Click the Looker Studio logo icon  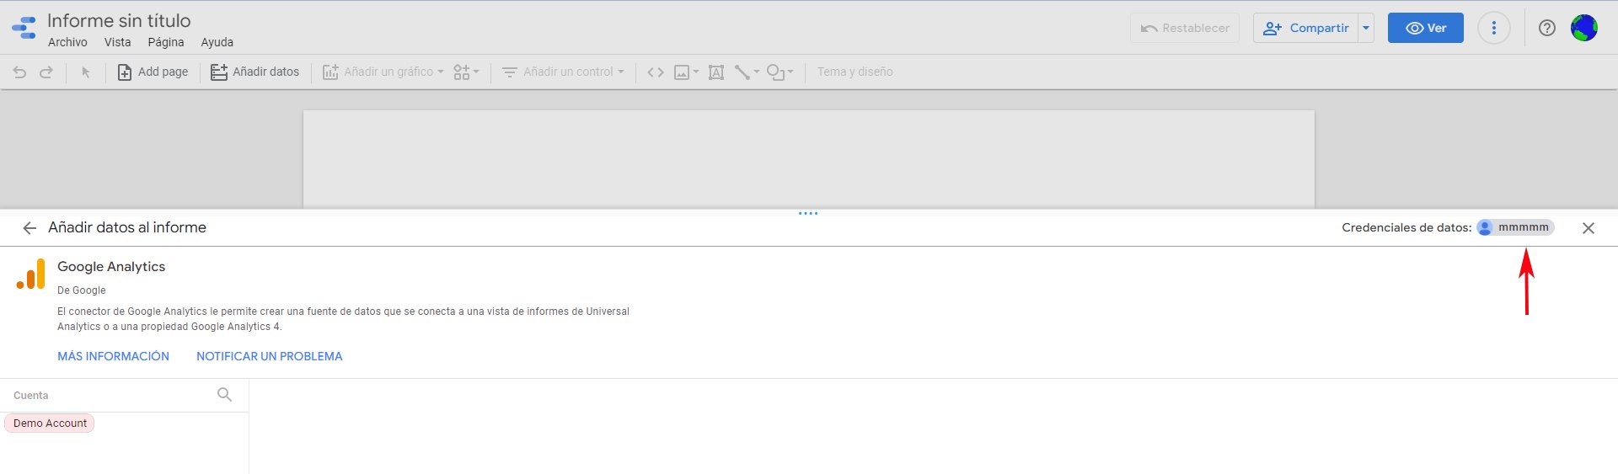pos(24,28)
